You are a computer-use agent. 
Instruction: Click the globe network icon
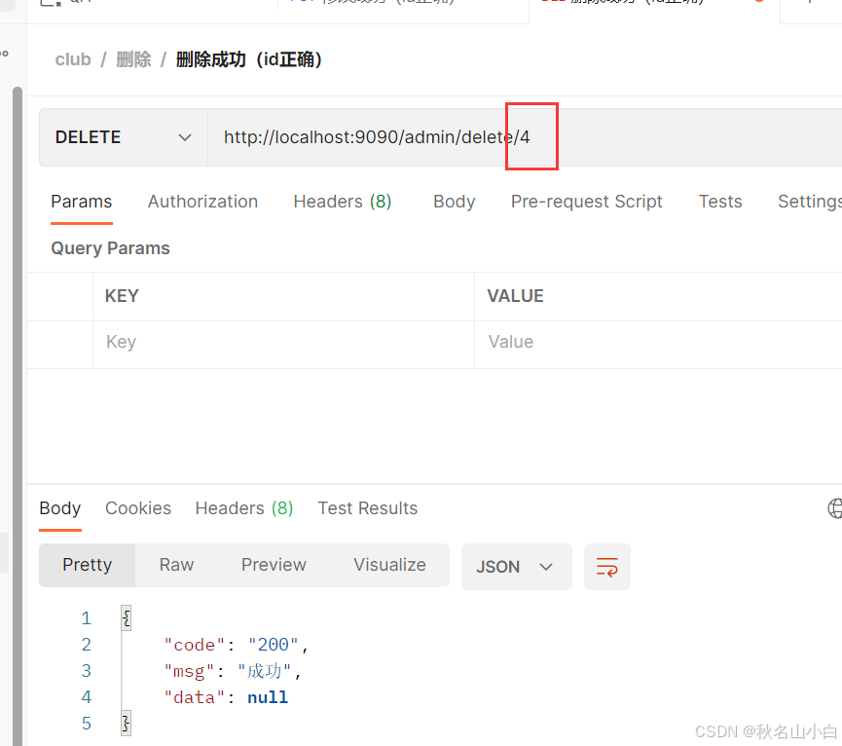point(835,508)
